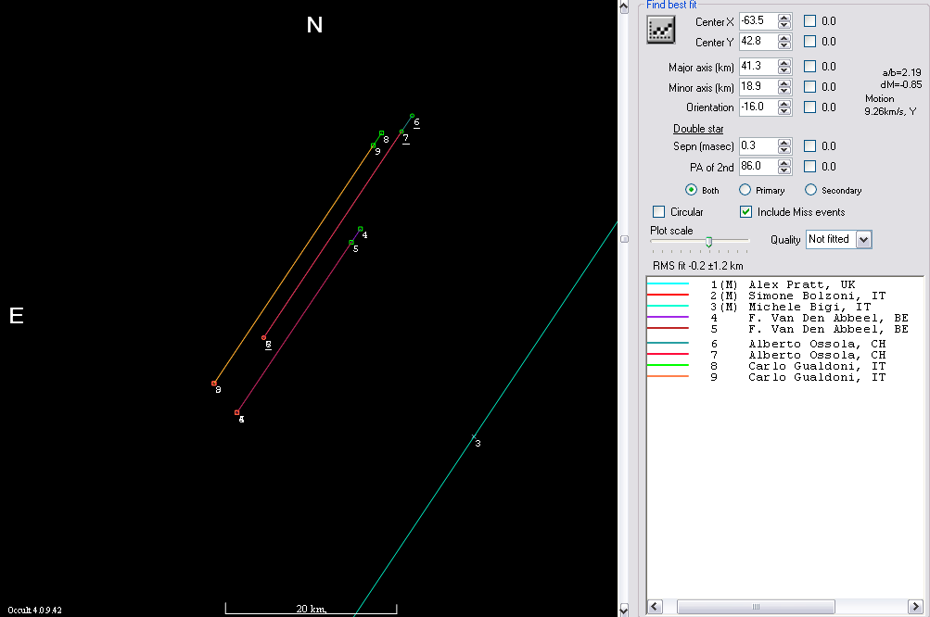Increase Minor axis value with up arrow
The width and height of the screenshot is (930, 617).
[x=784, y=83]
